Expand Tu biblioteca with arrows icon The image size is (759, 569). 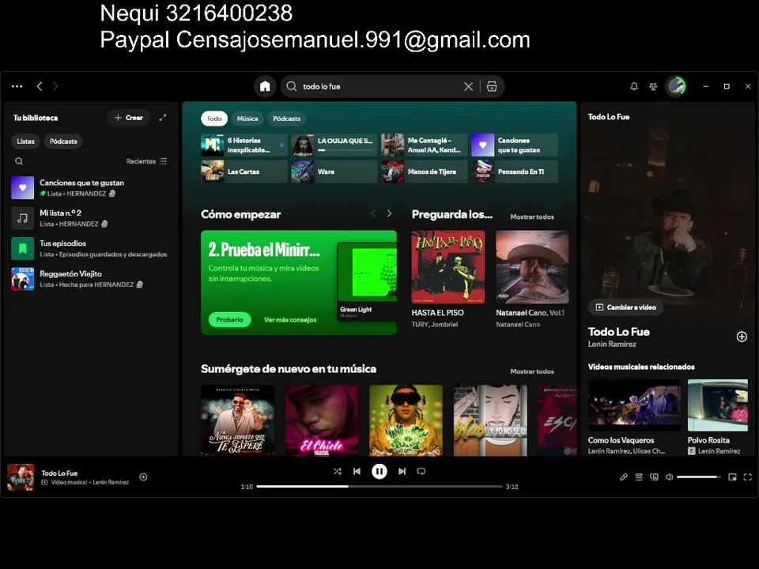163,118
